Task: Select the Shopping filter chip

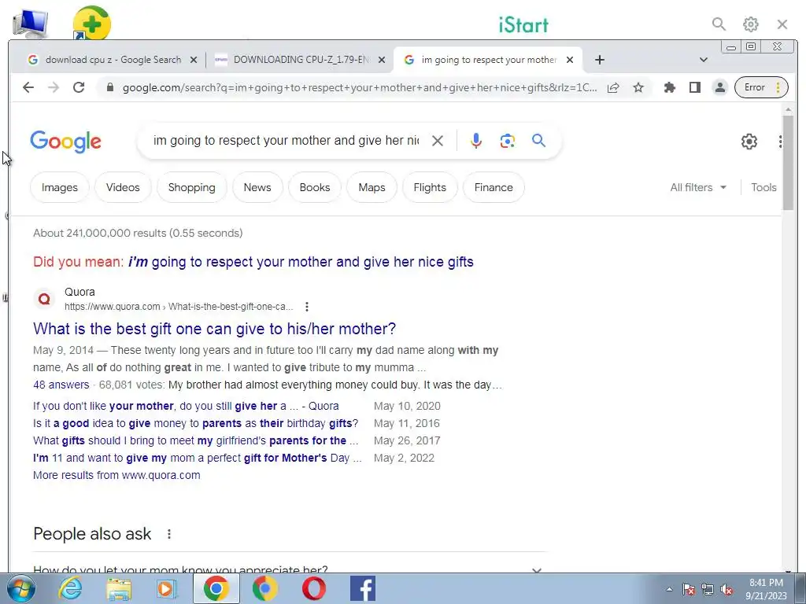Action: [192, 187]
